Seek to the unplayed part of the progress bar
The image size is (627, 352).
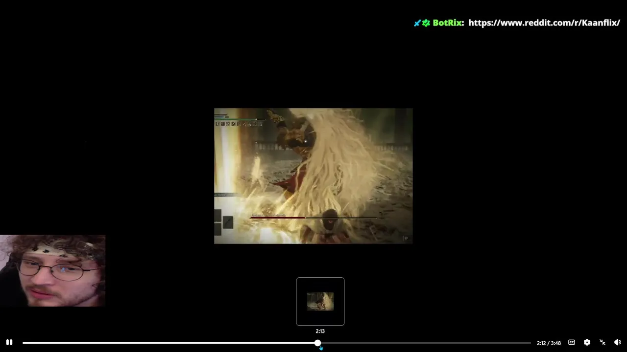[425, 343]
